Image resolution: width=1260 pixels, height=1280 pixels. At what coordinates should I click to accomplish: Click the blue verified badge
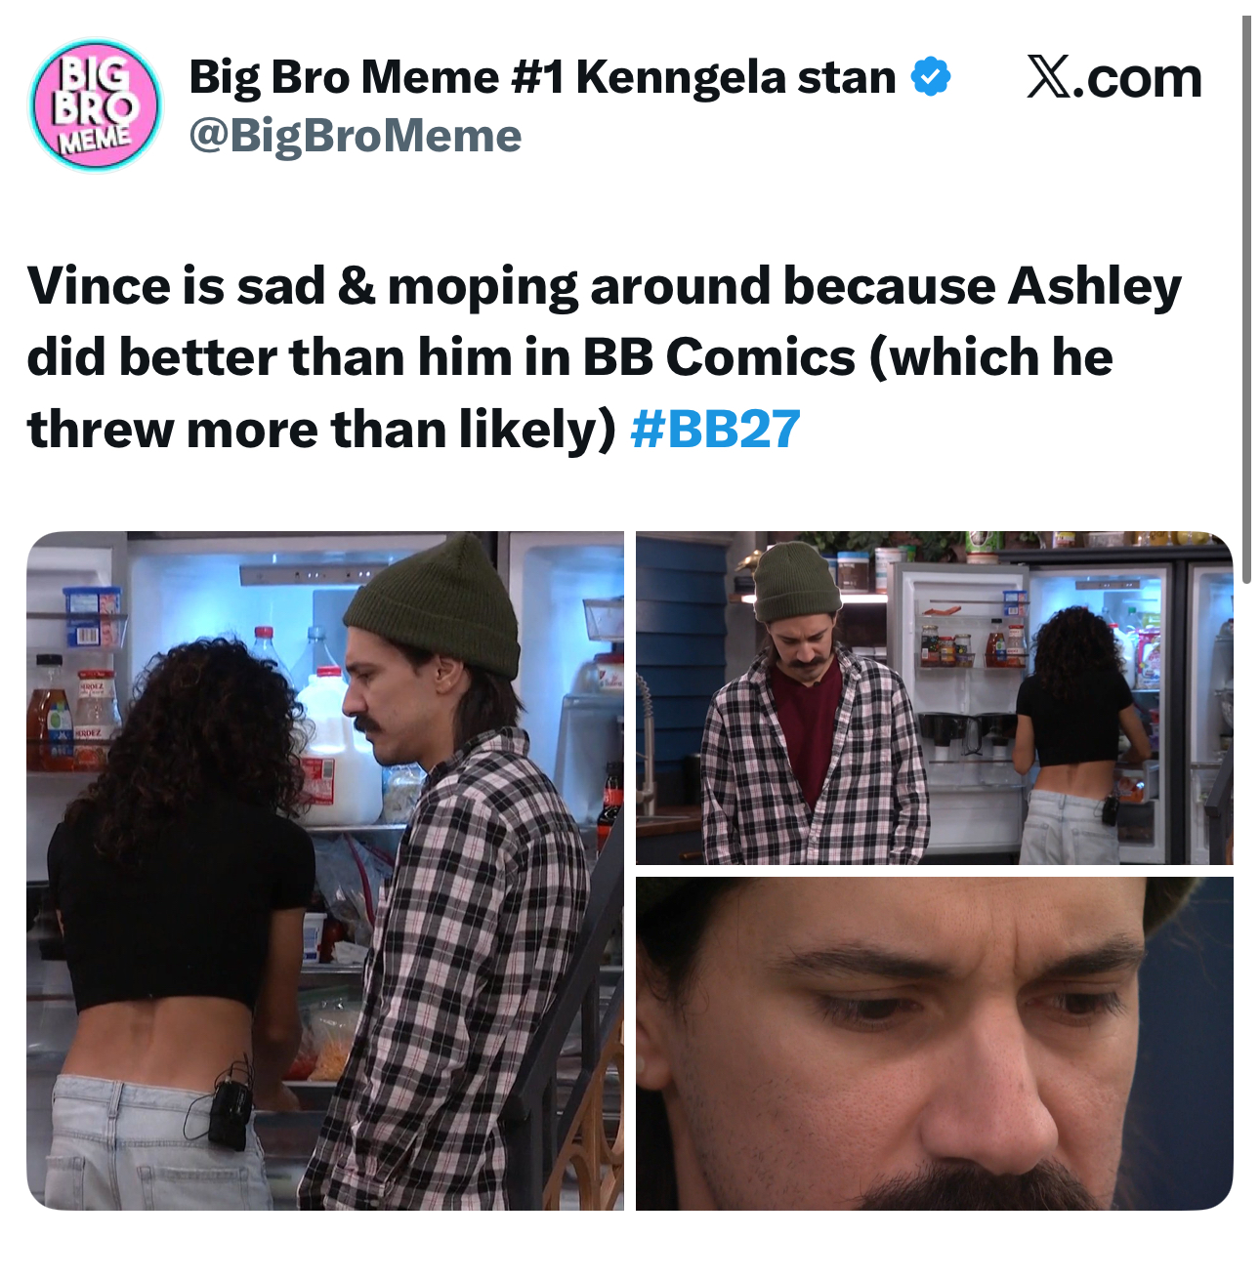931,77
